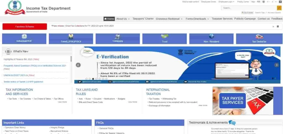Open the Trust taxpayer tile
Screen dimensions: 283x134
click(x=164, y=39)
